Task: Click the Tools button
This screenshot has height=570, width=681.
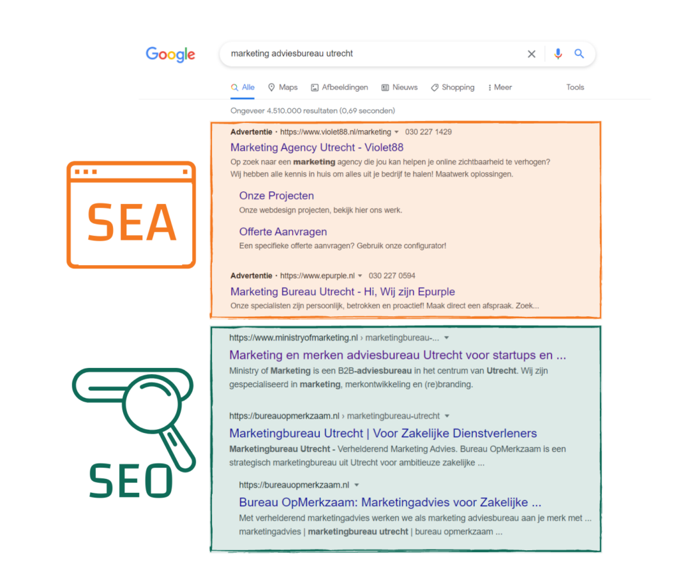Action: click(x=575, y=88)
